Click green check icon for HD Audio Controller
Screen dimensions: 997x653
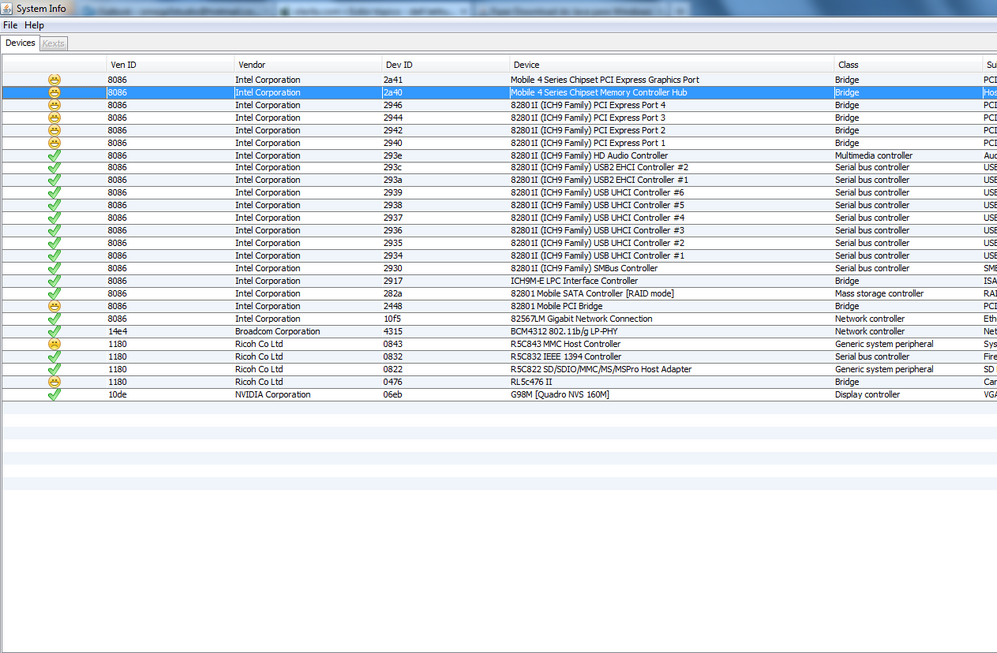click(54, 156)
